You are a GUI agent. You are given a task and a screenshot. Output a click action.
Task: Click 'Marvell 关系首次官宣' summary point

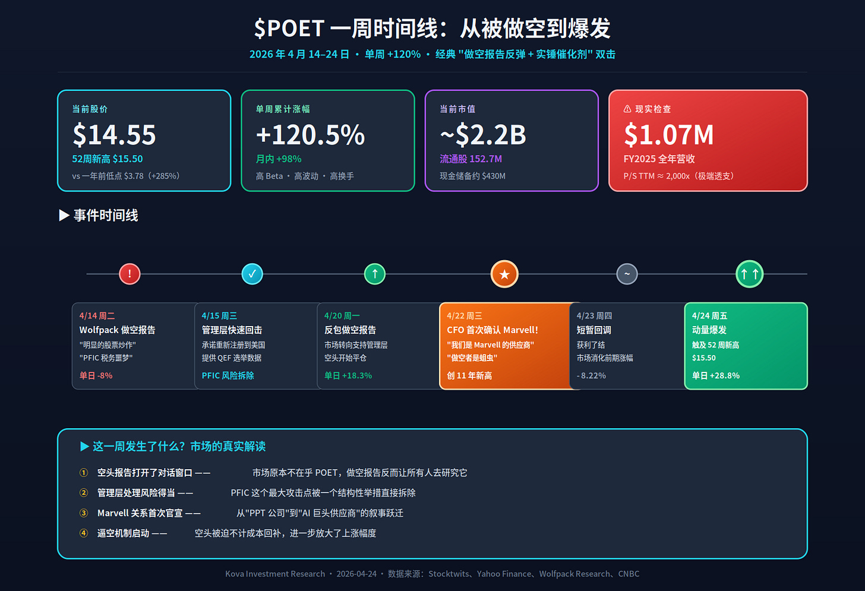(x=140, y=513)
